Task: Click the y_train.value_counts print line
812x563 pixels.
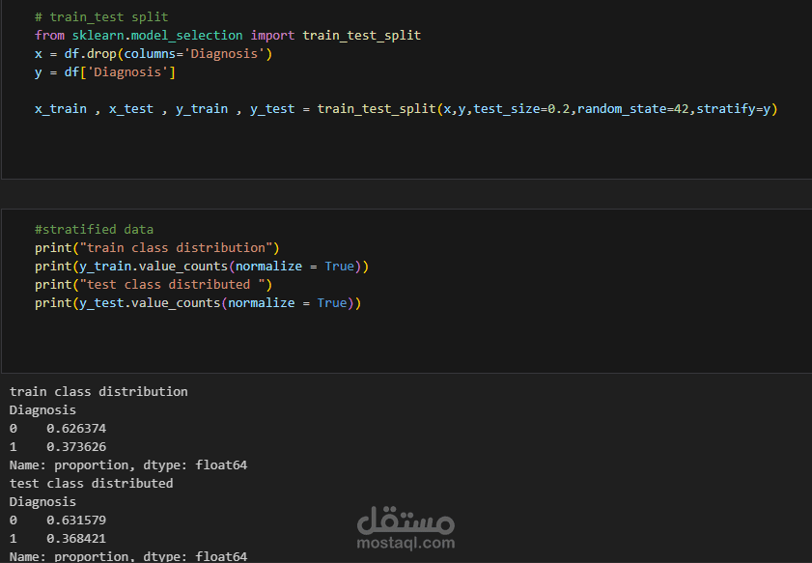Action: tap(202, 267)
